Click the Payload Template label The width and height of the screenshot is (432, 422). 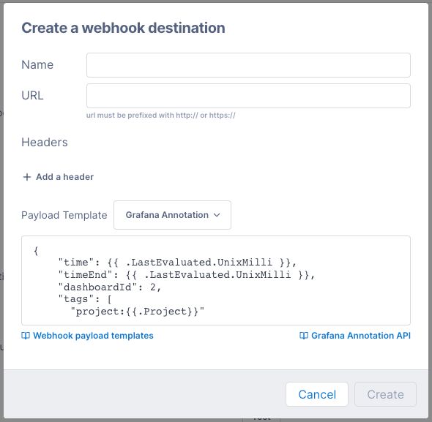tap(64, 215)
